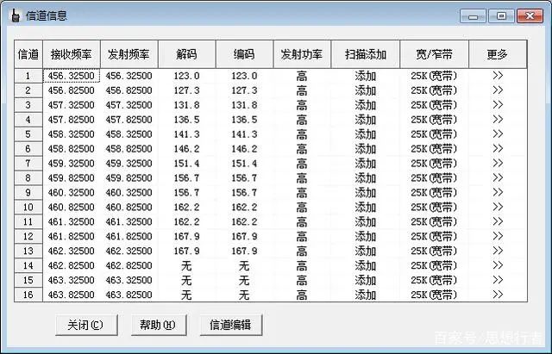This screenshot has width=552, height=354.
Task: Open more settings >> for channel 14
Action: 498,265
